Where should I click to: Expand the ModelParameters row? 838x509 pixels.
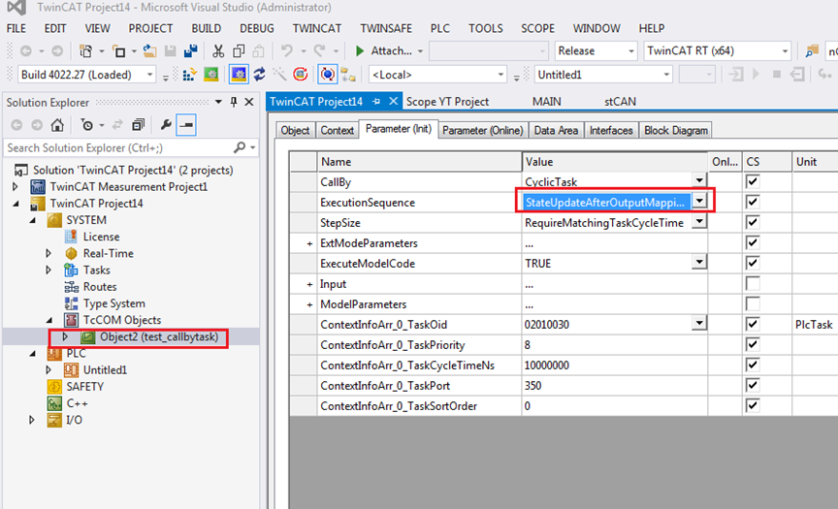(x=309, y=304)
